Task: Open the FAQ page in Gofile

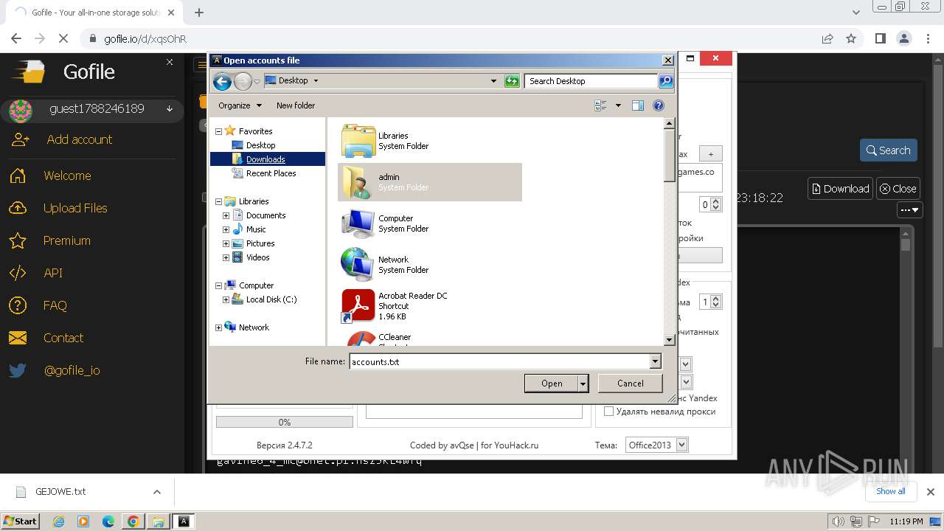Action: tap(55, 305)
